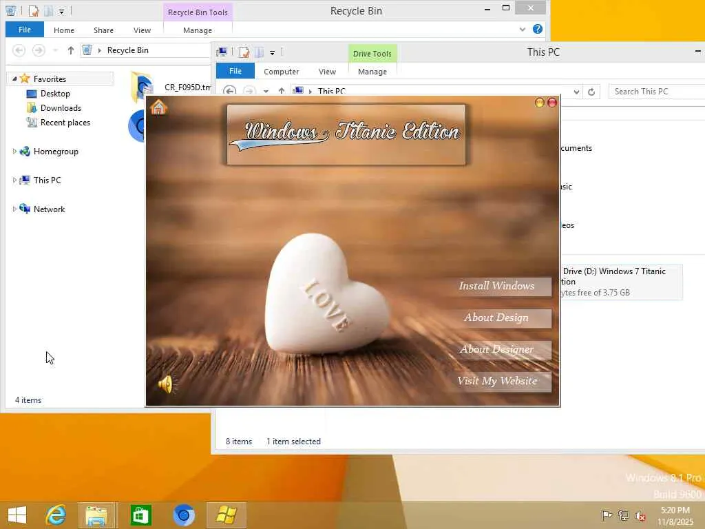
Task: Click Visit My Website button
Action: (496, 381)
